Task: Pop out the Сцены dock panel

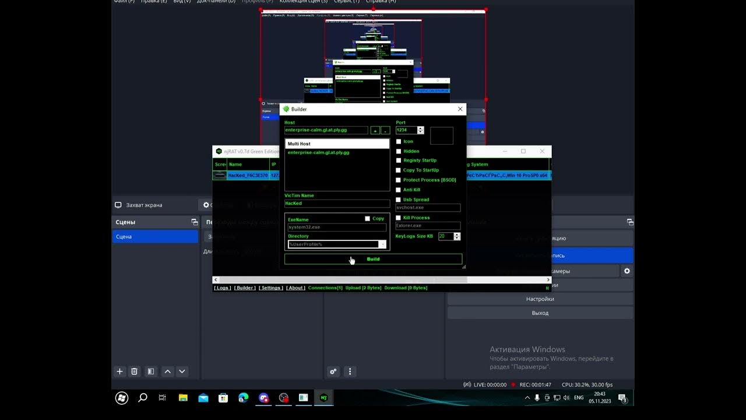Action: tap(195, 222)
